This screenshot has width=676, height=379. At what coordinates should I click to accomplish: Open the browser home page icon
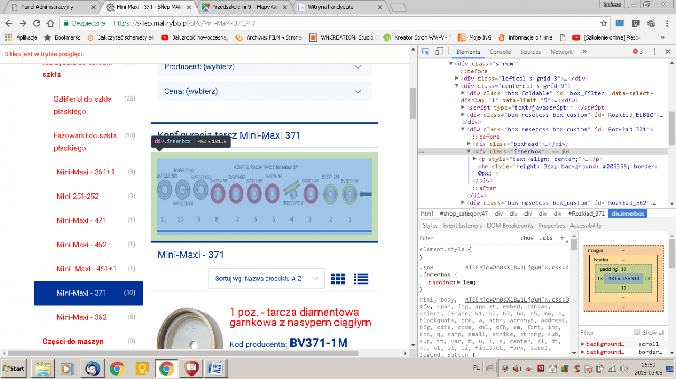pyautogui.click(x=50, y=23)
